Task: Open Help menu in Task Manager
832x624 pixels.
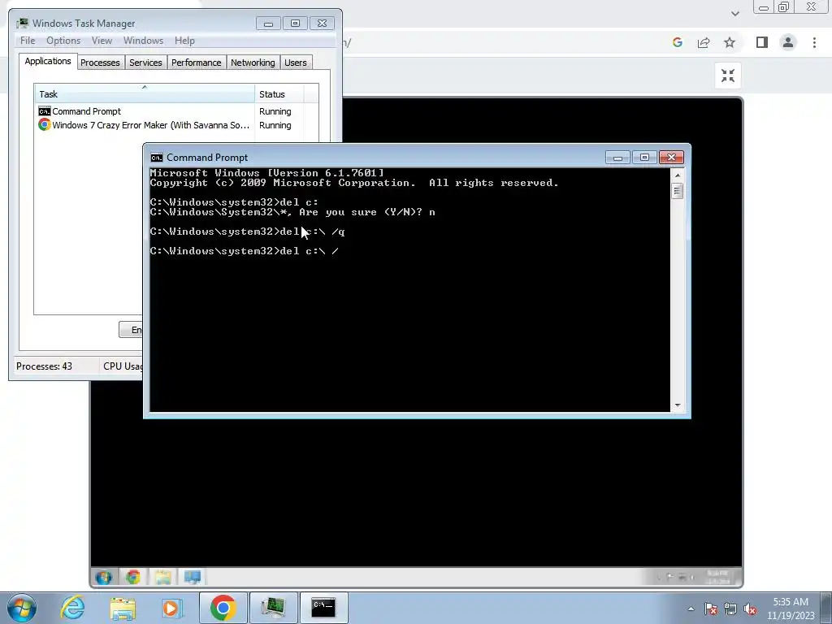Action: tap(184, 41)
